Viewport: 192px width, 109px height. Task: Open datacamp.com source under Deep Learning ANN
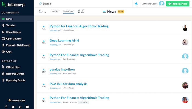[55, 45]
